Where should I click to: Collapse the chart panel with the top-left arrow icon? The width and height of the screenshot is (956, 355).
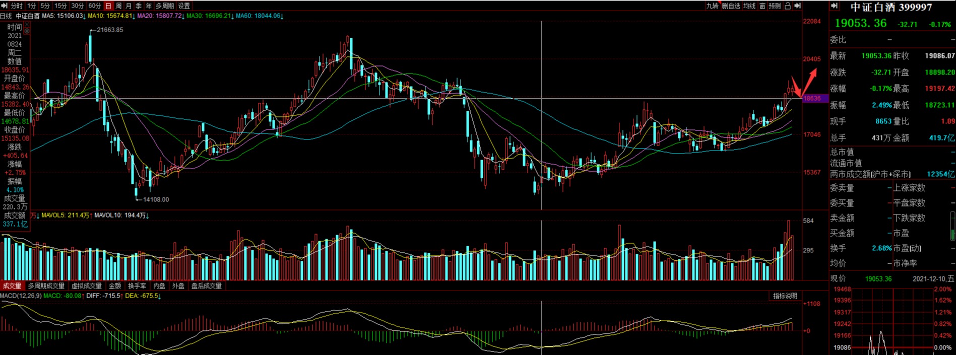(x=5, y=6)
